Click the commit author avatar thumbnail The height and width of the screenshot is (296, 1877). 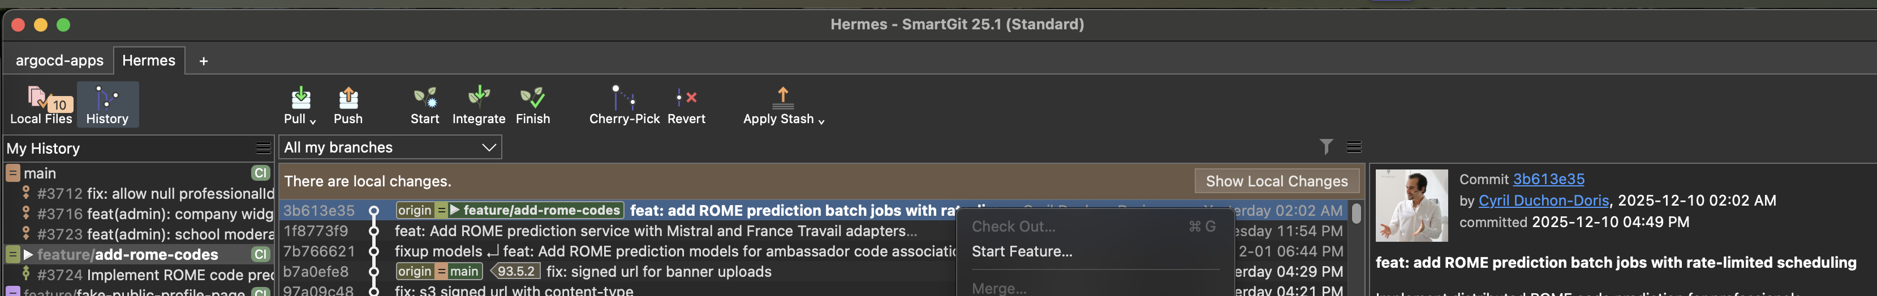(1411, 206)
